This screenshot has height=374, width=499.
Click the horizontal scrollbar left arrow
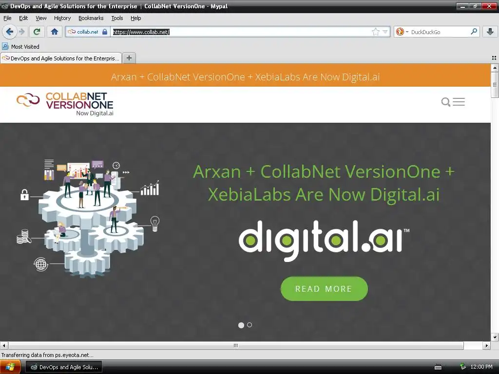pos(4,345)
